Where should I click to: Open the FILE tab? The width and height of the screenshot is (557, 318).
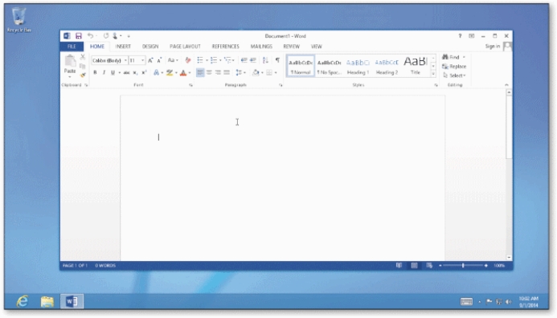[x=72, y=47]
